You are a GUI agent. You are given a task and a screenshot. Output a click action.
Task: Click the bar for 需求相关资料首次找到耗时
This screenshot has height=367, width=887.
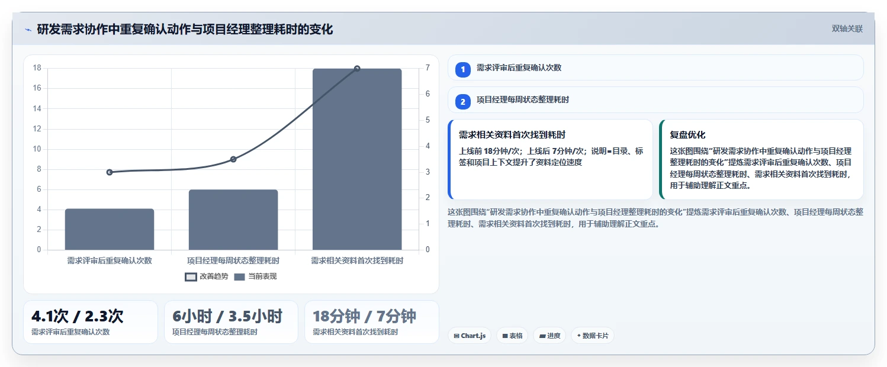tap(357, 159)
